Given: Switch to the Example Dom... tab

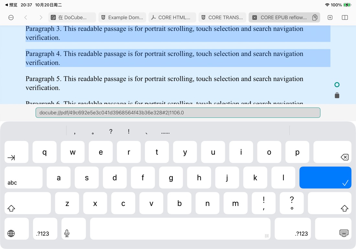Looking at the screenshot, I should pyautogui.click(x=122, y=18).
